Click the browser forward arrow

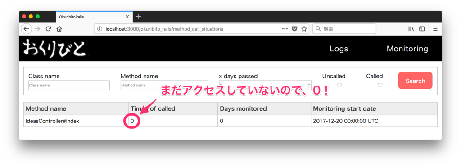[x=37, y=29]
